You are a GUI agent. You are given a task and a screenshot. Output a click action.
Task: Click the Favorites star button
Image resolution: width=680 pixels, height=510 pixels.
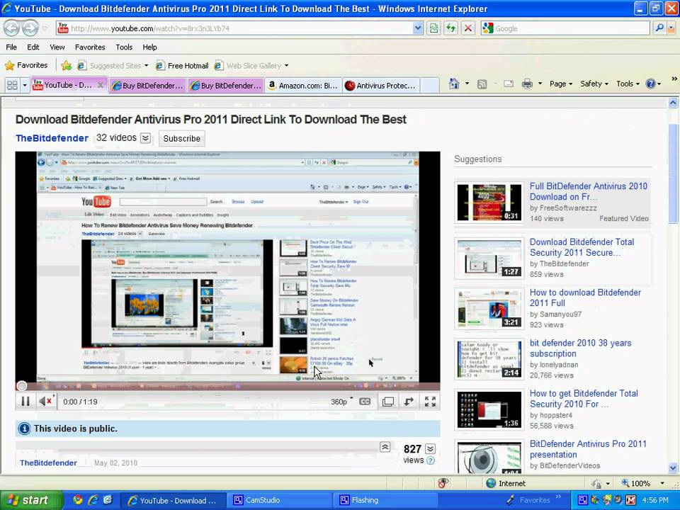tap(26, 65)
